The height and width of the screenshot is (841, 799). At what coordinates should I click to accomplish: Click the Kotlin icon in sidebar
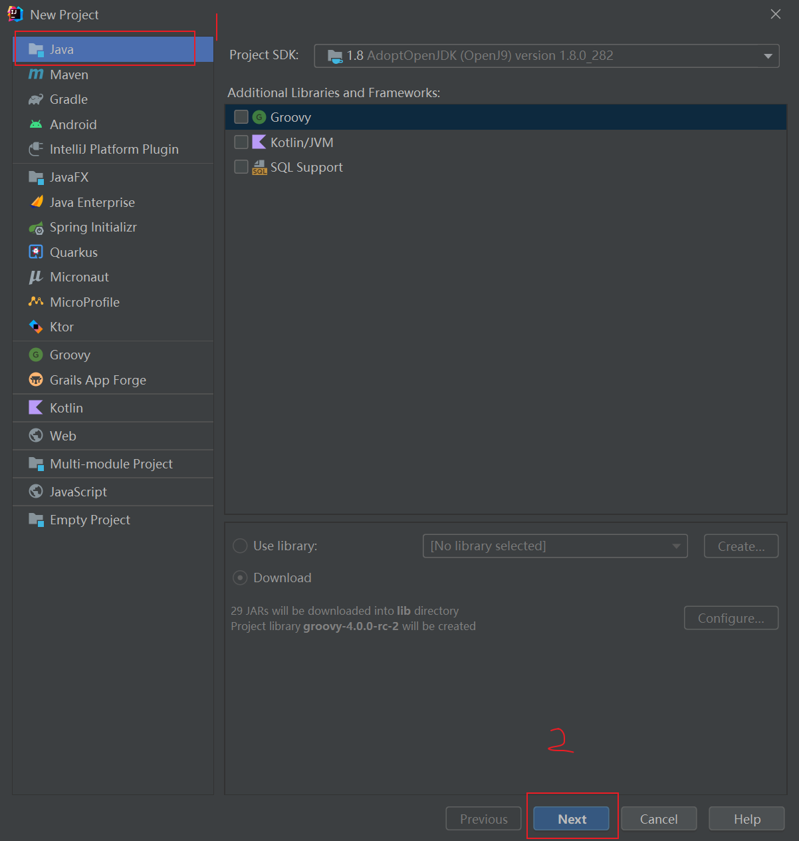[36, 408]
